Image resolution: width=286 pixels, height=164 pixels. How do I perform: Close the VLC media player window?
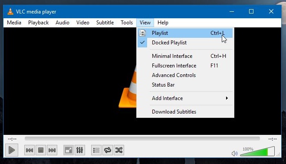pos(271,11)
